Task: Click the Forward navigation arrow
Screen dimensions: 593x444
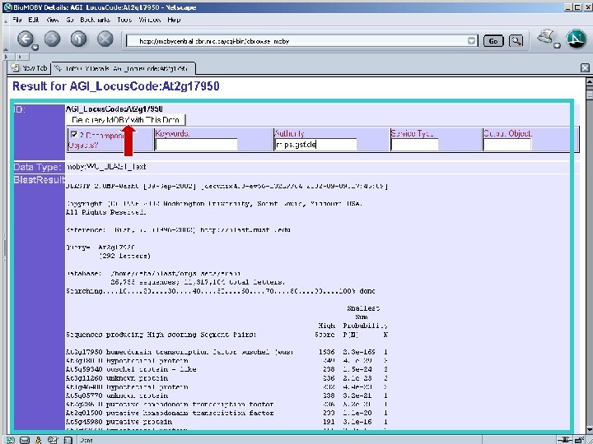Action: click(52, 39)
